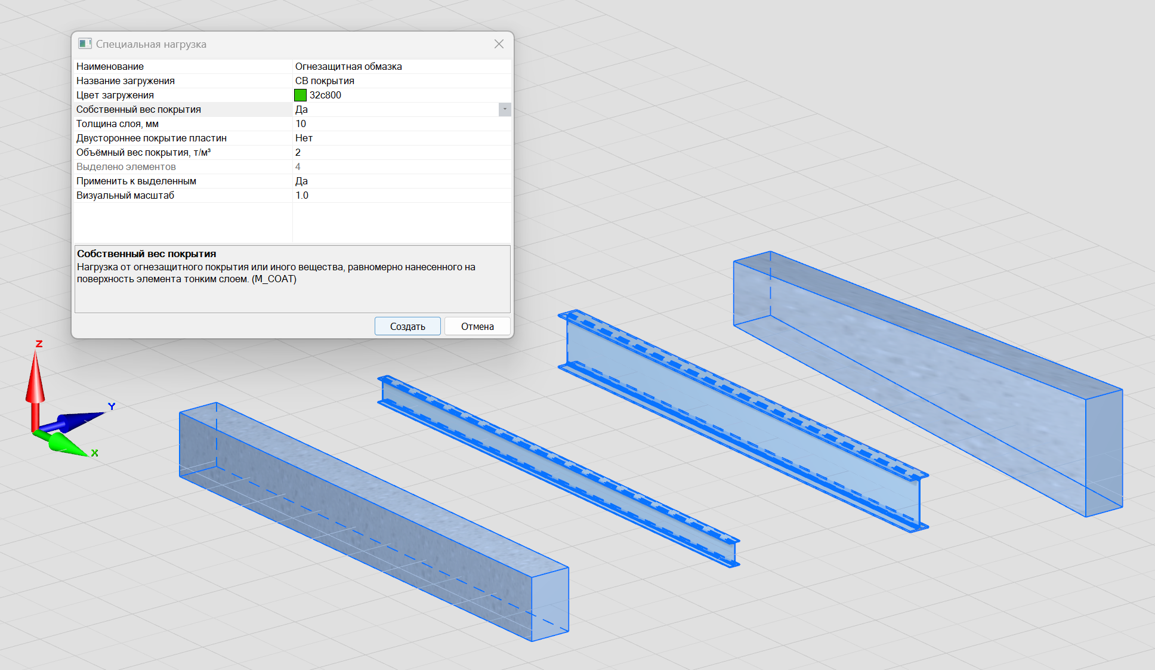This screenshot has width=1155, height=670.
Task: Click the green color swatch 32c800
Action: tap(300, 95)
